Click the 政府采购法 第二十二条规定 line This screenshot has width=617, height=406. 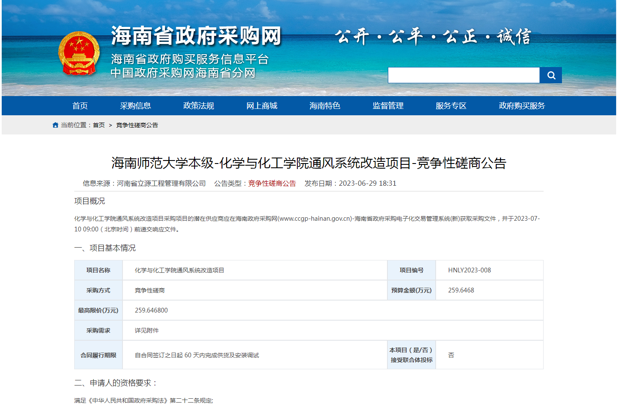143,400
